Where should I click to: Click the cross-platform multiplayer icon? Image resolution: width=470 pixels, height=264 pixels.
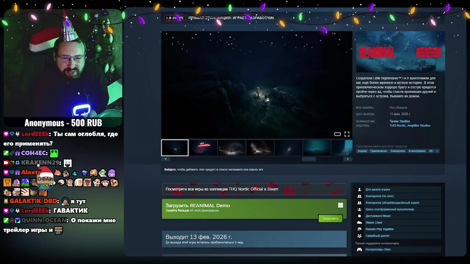[x=359, y=209]
